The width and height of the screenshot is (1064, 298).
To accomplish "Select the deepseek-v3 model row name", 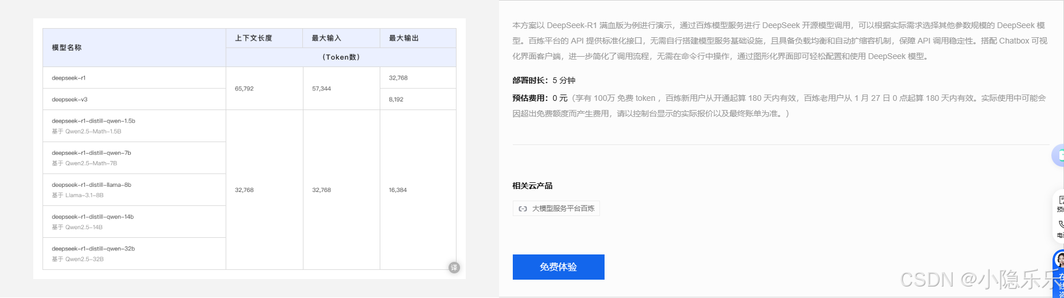I will [x=69, y=100].
